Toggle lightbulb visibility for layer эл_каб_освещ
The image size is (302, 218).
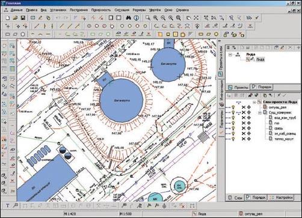233,133
